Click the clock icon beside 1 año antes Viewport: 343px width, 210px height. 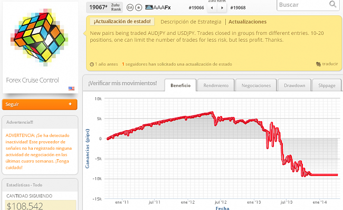pos(92,64)
